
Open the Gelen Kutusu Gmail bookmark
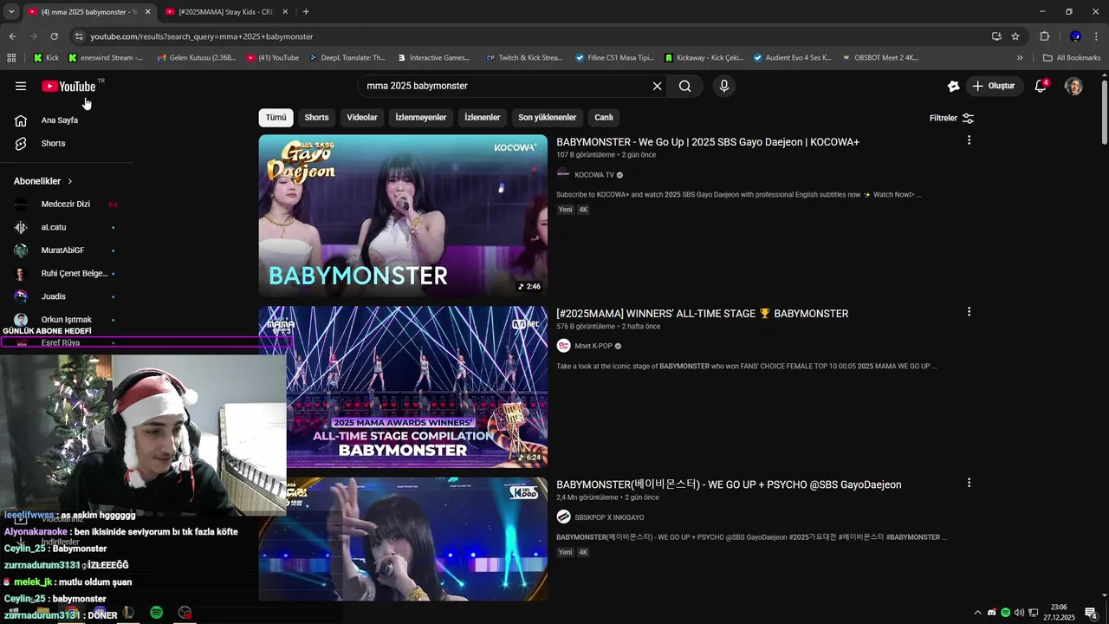pos(196,58)
